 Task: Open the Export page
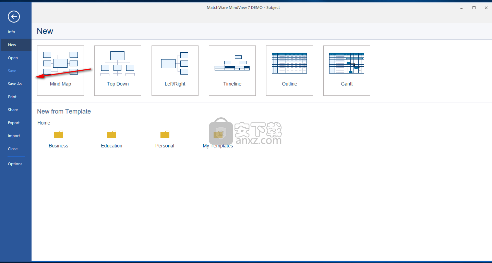16,123
